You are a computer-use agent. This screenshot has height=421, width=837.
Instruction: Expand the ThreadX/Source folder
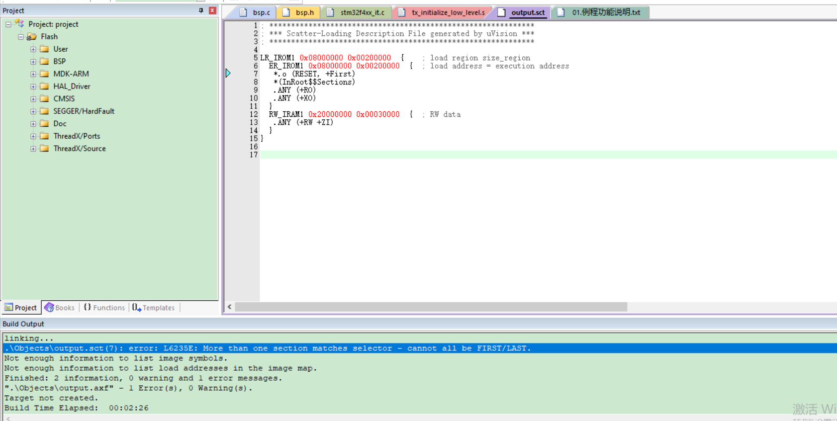coord(33,149)
